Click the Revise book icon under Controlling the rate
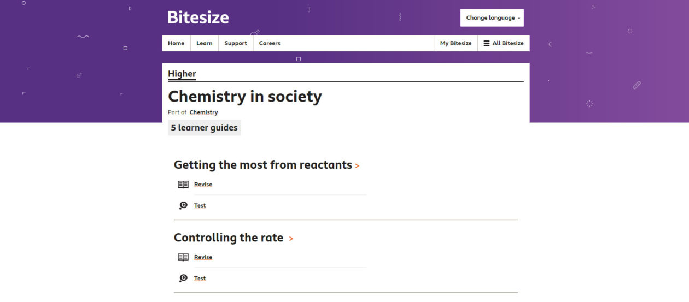 183,257
